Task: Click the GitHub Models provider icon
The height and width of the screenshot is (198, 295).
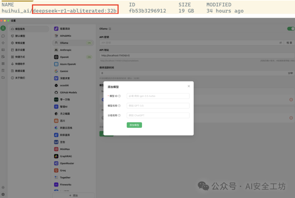Action: coord(56,92)
